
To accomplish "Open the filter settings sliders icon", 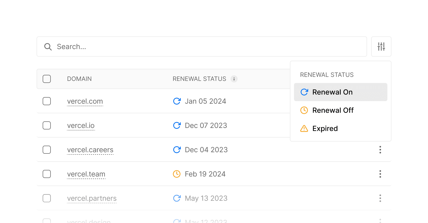I will 381,47.
